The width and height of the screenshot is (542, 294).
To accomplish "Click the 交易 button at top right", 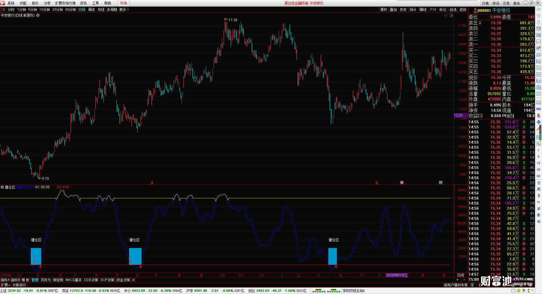I will coord(506,3).
